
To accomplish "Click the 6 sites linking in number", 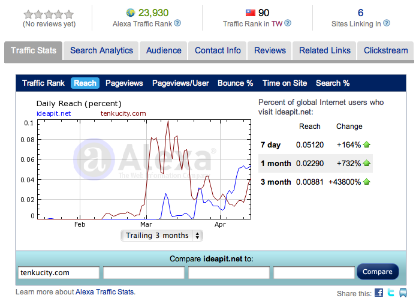I will coord(360,13).
